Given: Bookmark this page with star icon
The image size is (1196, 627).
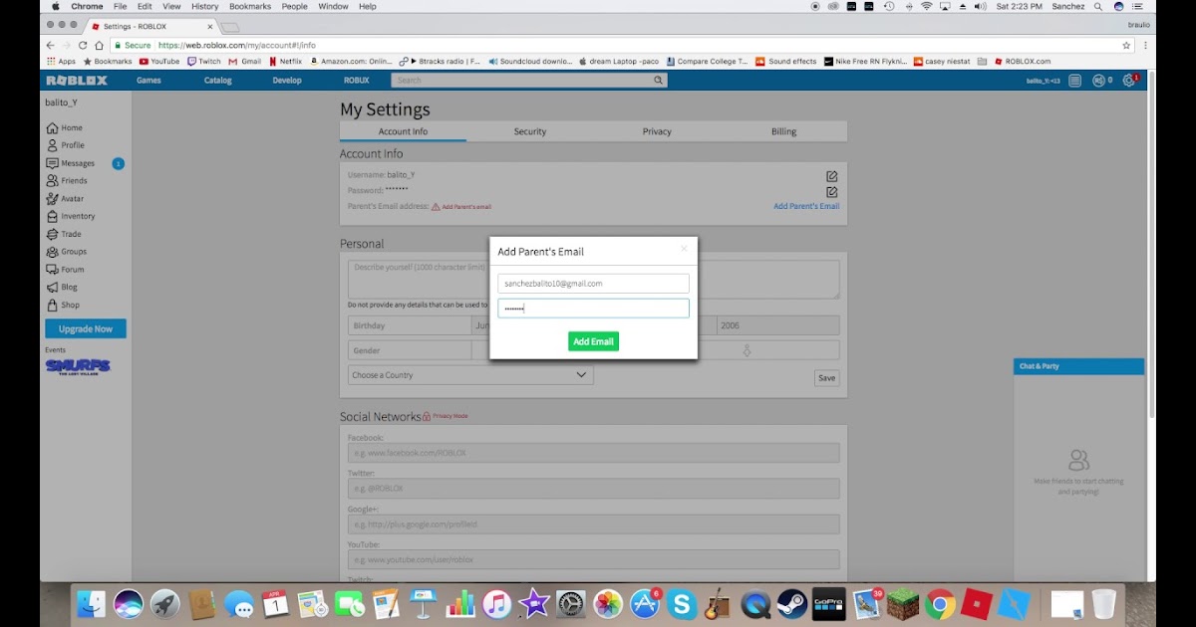Looking at the screenshot, I should click(1126, 45).
